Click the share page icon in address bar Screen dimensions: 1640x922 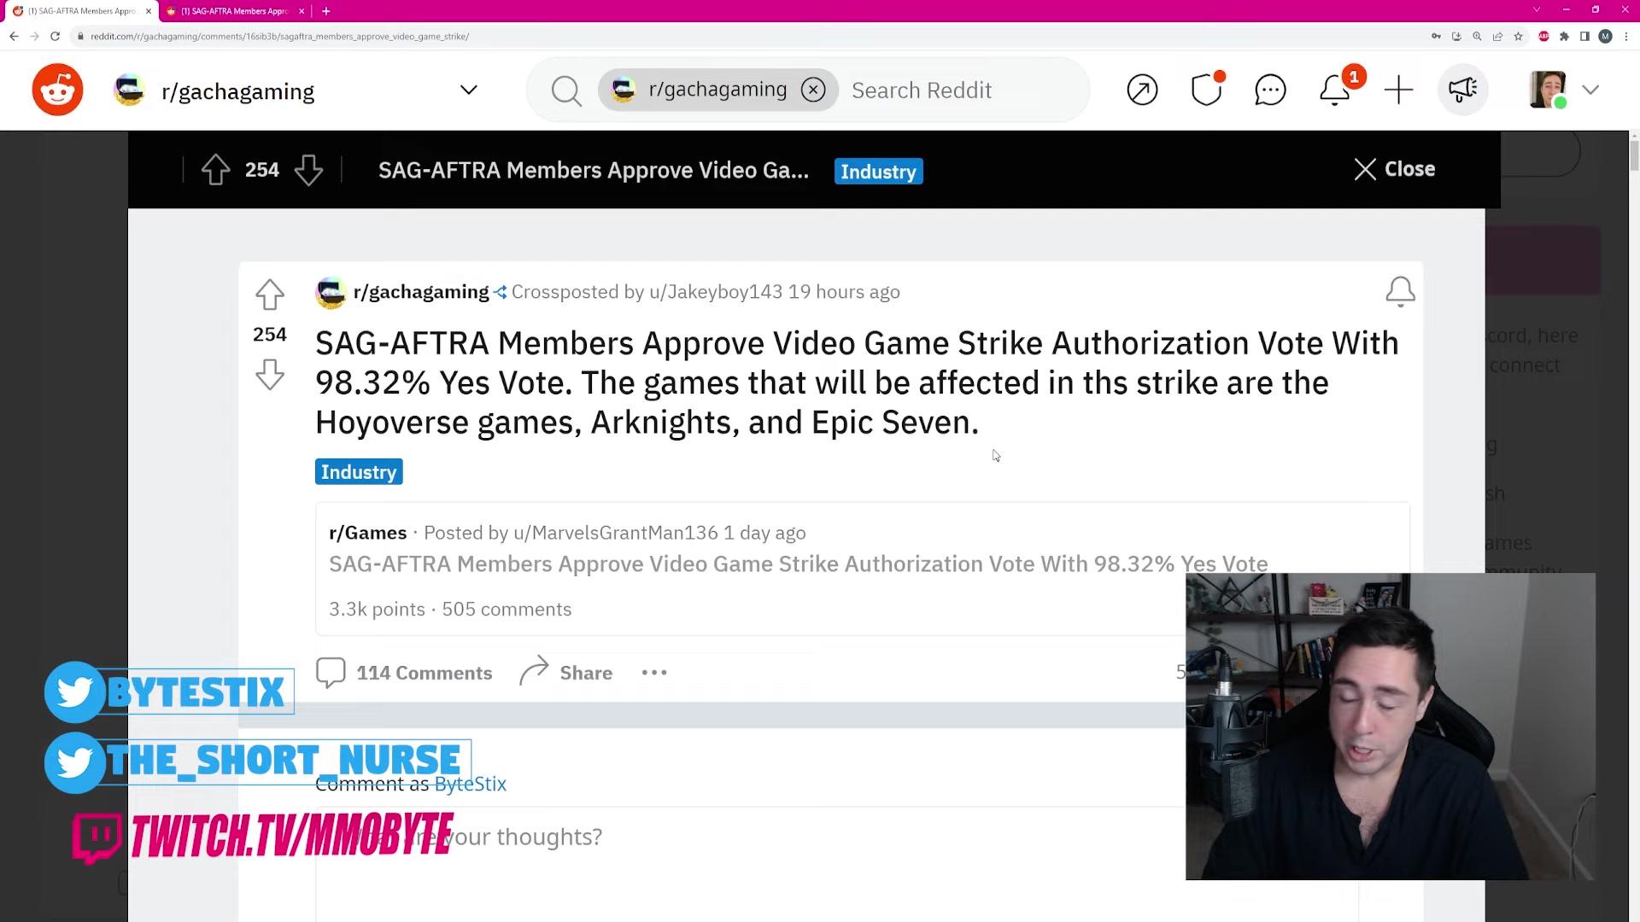pyautogui.click(x=1497, y=36)
